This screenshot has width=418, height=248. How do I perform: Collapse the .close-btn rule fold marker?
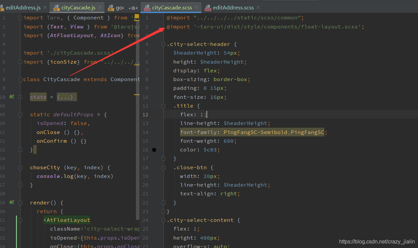[x=164, y=167]
